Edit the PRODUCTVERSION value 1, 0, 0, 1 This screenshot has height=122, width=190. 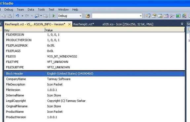click(x=53, y=40)
